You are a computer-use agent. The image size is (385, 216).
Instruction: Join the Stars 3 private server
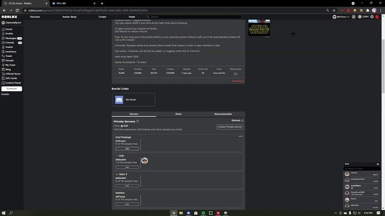point(127,185)
